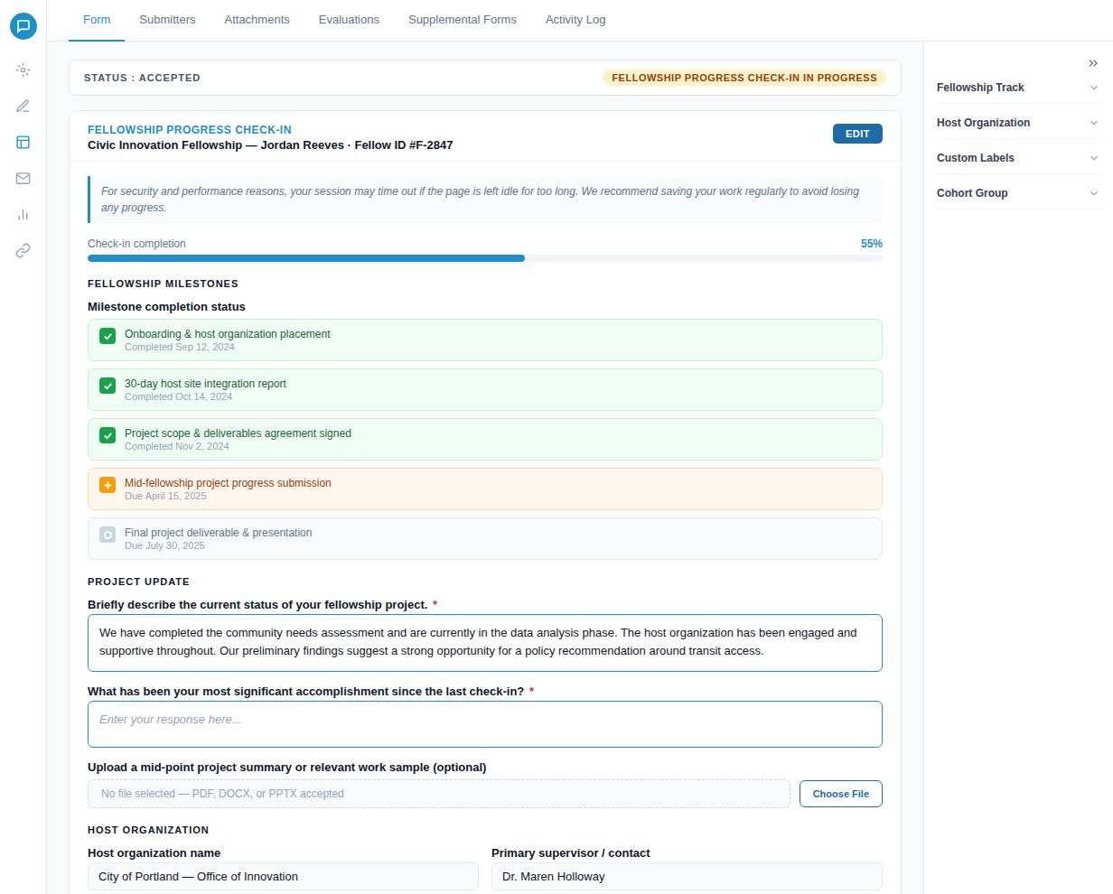Image resolution: width=1113 pixels, height=894 pixels.
Task: Click the pen edit icon in sidebar
Action: 23,106
